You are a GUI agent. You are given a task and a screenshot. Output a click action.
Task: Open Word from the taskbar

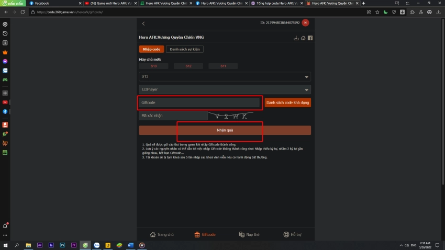pyautogui.click(x=130, y=245)
